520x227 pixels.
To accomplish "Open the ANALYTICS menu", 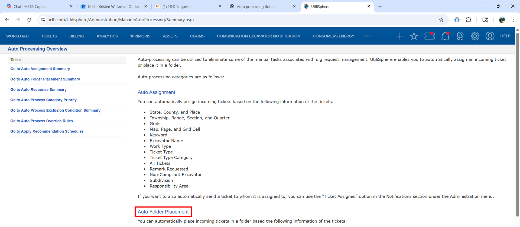I will tap(107, 36).
